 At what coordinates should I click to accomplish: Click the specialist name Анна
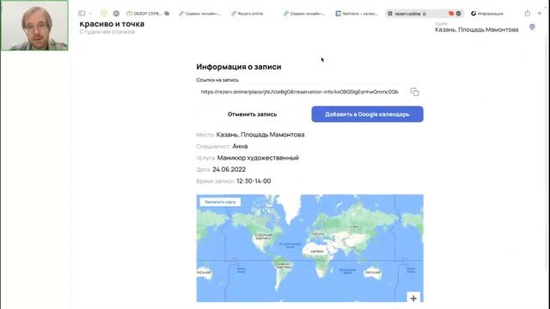pos(240,146)
